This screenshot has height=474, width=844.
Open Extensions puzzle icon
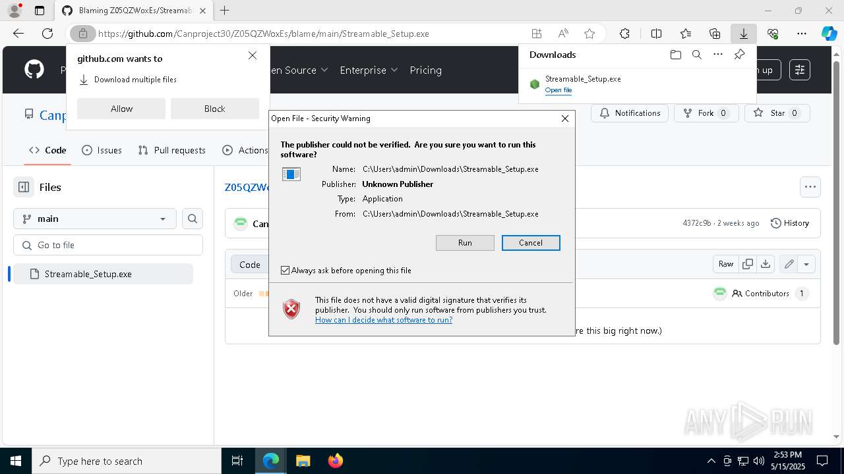coord(624,34)
